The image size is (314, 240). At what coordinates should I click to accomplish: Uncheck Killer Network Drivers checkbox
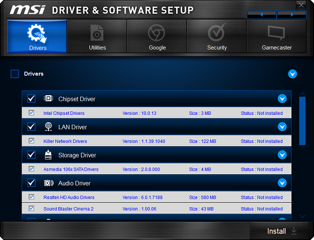tap(31, 141)
